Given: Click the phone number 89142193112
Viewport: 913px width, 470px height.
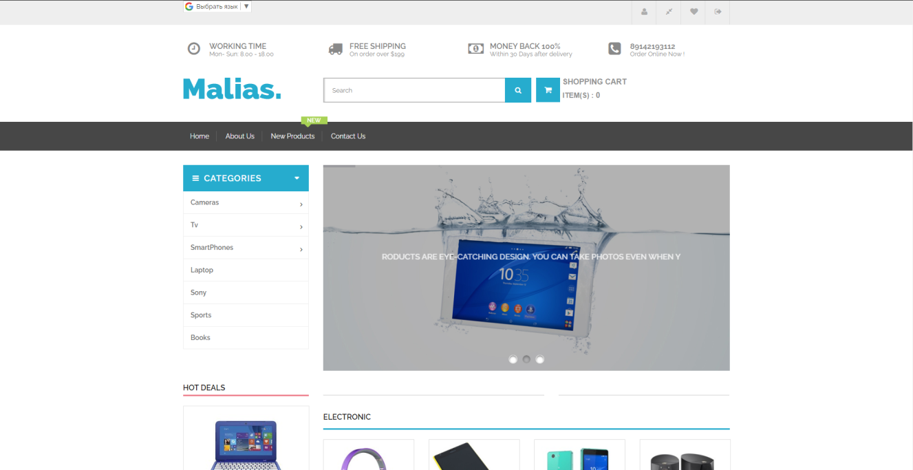Looking at the screenshot, I should (652, 47).
